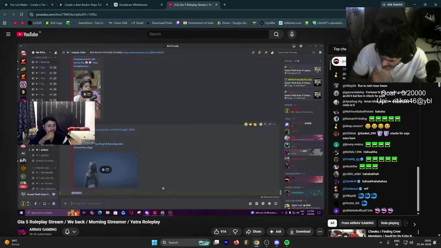Viewport: 441px width, 248px height.
Task: Open the Government of India bookmark
Action: pos(198,23)
